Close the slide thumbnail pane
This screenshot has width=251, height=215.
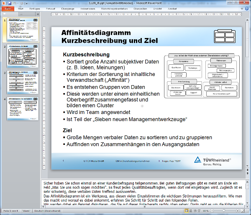tap(38, 13)
